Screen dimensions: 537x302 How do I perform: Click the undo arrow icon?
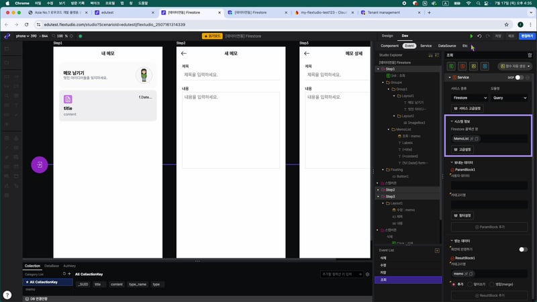pos(479,36)
